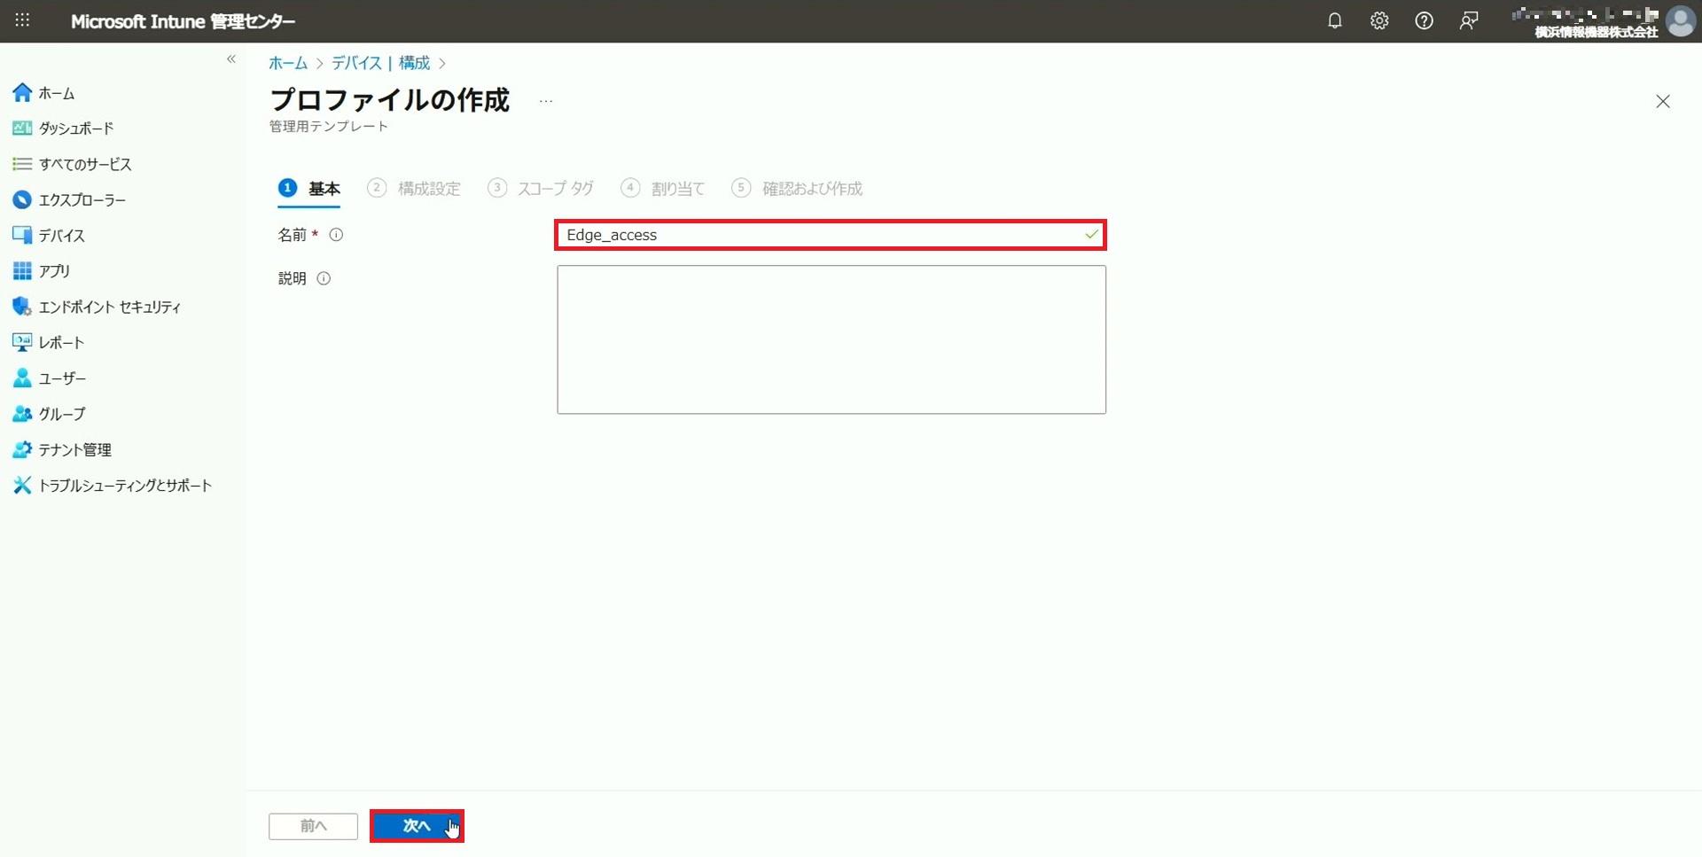Open the app launcher grid icon

(22, 20)
